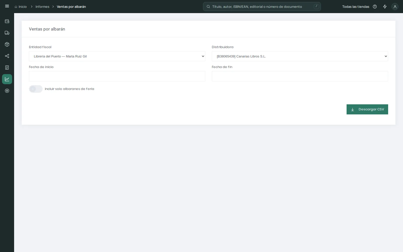Click the Fecha de inicio field
403x252 pixels.
117,76
